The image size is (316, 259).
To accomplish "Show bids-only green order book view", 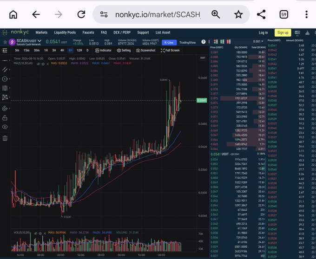I will (x=222, y=42).
